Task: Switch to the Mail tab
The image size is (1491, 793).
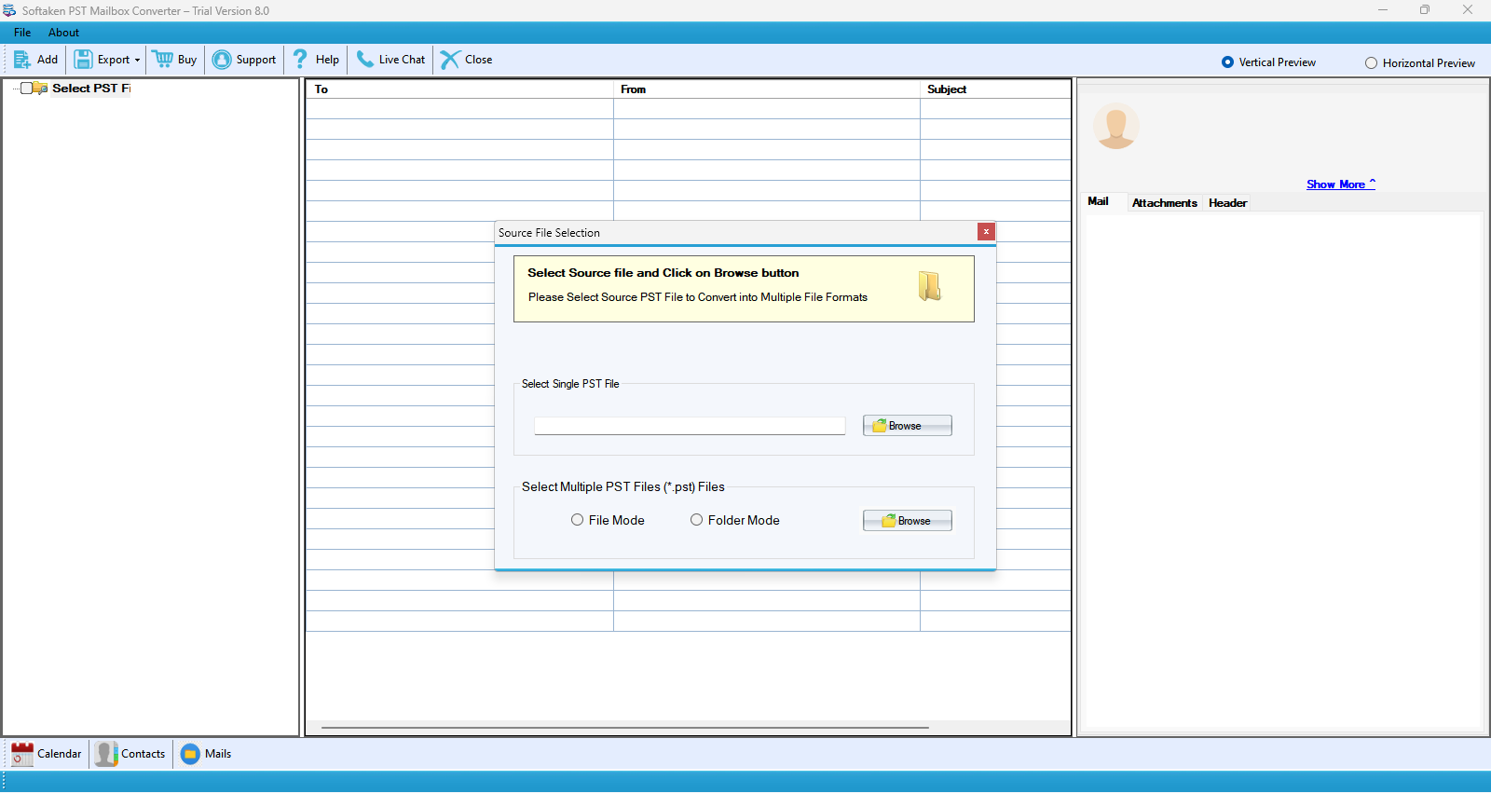Action: point(1098,201)
